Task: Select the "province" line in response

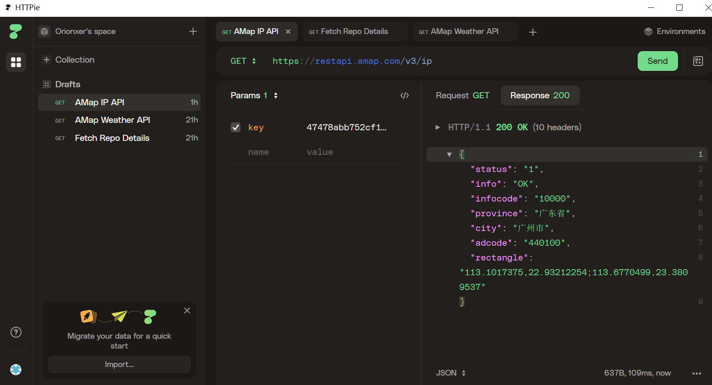Action: pos(523,213)
